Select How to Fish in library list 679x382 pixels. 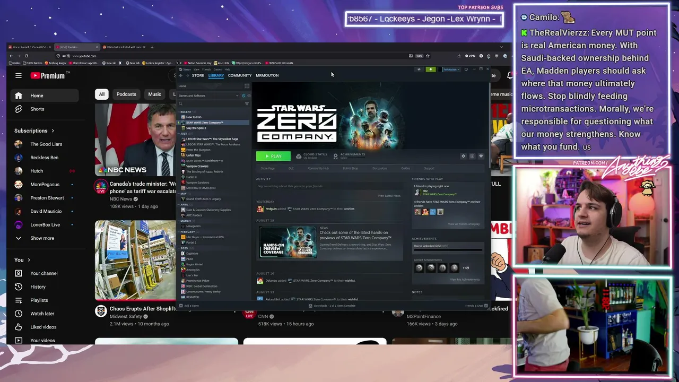194,117
